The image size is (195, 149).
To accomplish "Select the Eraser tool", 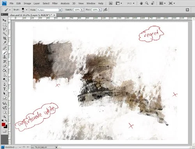I will click(x=4, y=66).
